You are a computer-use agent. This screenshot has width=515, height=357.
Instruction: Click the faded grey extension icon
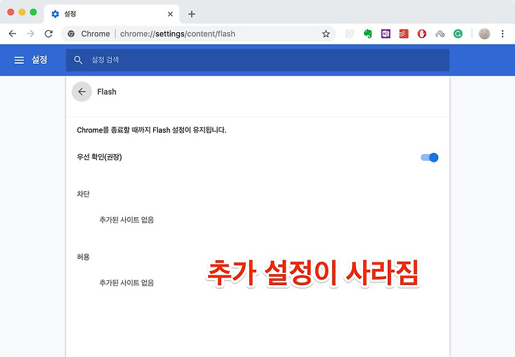tap(350, 34)
